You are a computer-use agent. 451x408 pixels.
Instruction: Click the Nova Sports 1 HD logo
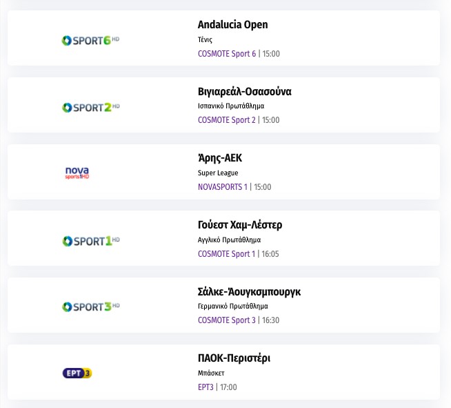(x=77, y=173)
